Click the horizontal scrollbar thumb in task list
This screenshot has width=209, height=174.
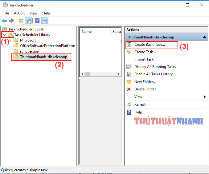88,74
